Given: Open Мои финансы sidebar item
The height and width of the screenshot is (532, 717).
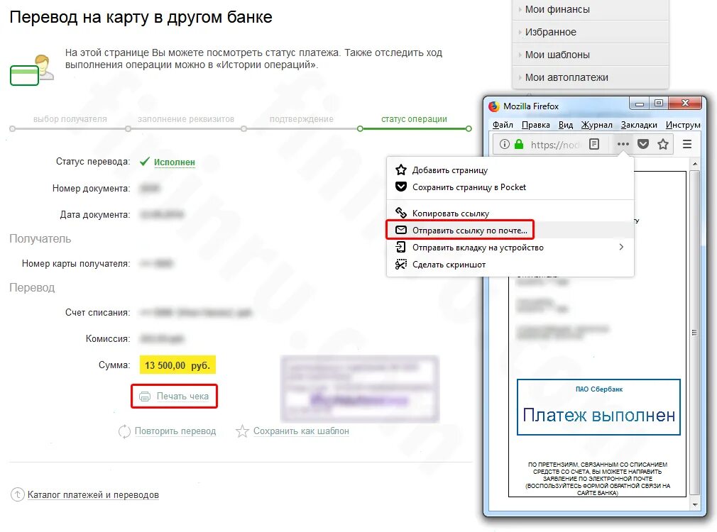Looking at the screenshot, I should coord(591,10).
